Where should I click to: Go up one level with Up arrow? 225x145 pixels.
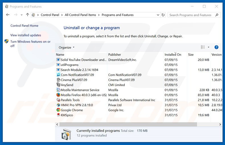pos(27,15)
